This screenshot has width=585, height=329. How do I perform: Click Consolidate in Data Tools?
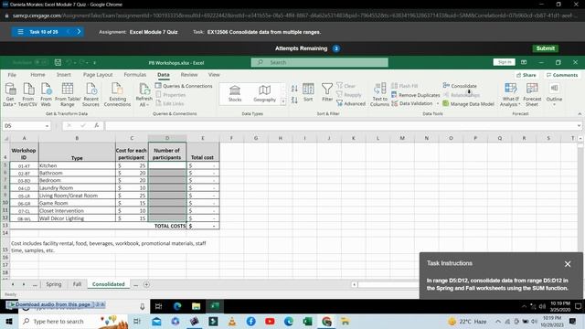[460, 86]
